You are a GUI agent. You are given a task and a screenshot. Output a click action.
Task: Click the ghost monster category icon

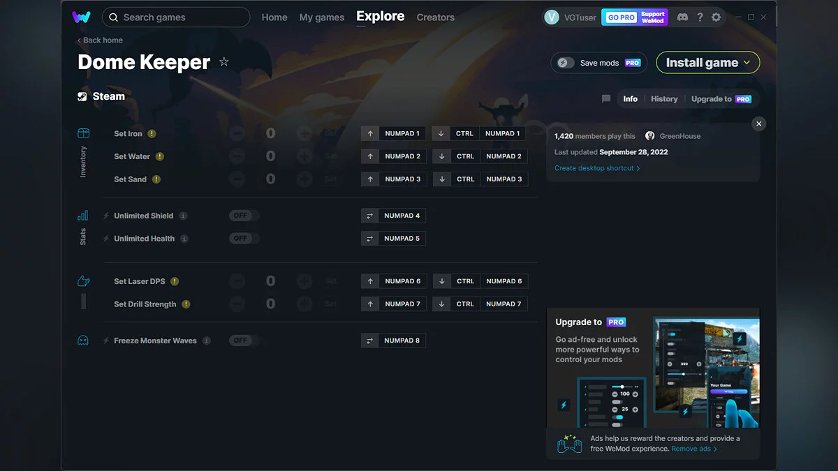click(83, 341)
